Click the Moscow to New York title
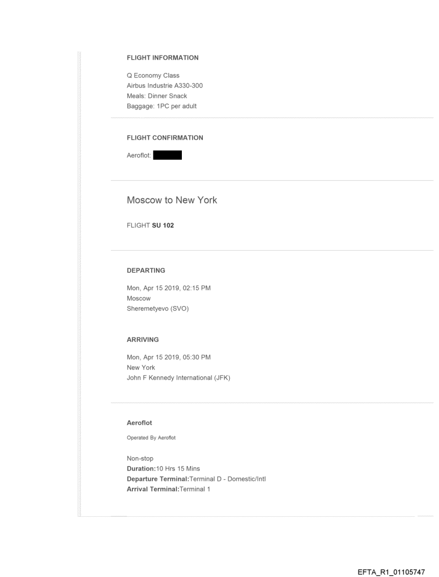439x577 pixels. click(x=172, y=200)
